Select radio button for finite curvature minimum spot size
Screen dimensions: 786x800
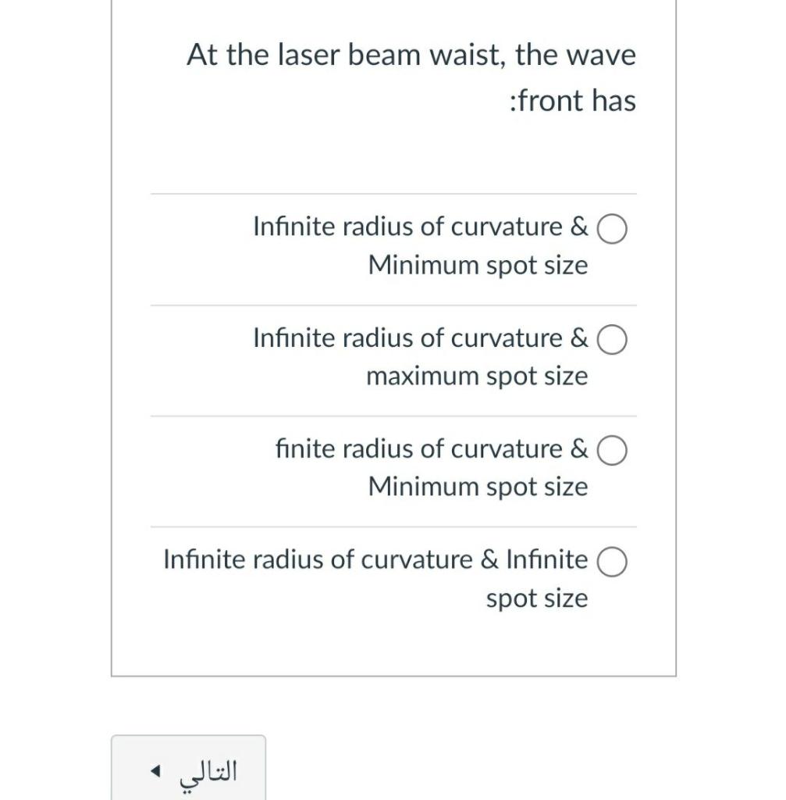pos(614,451)
